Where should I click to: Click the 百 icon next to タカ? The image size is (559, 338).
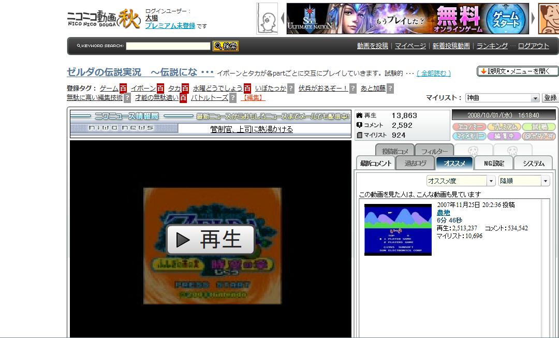[185, 89]
